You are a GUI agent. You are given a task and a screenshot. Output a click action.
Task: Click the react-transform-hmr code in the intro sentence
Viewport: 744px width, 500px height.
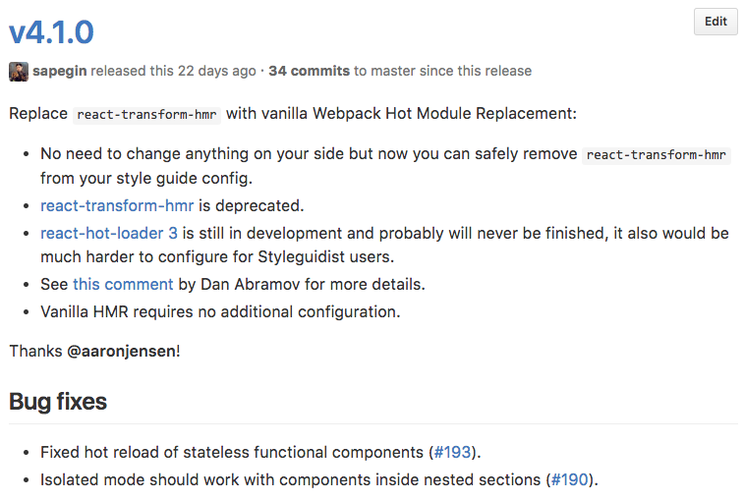click(147, 114)
